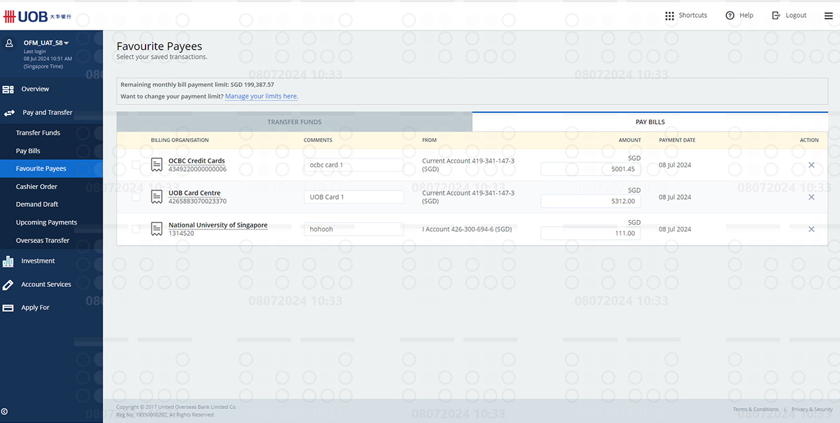
Task: Open Privacy & Security in the footer
Action: tap(812, 410)
